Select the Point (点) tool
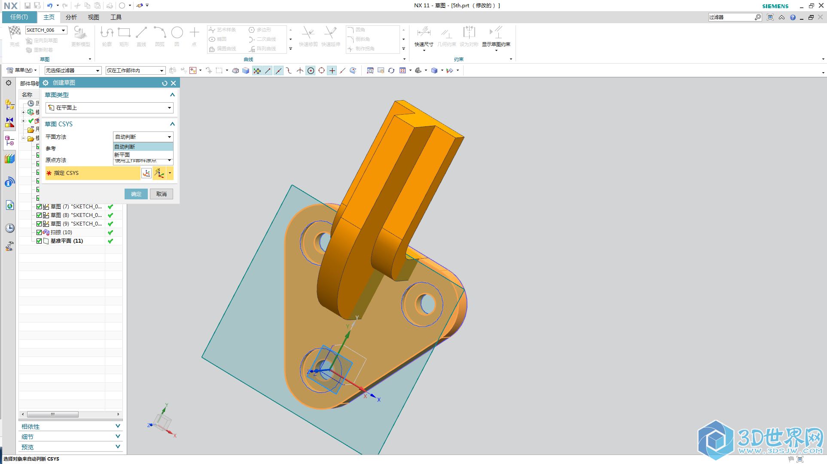The image size is (827, 464). pyautogui.click(x=194, y=33)
